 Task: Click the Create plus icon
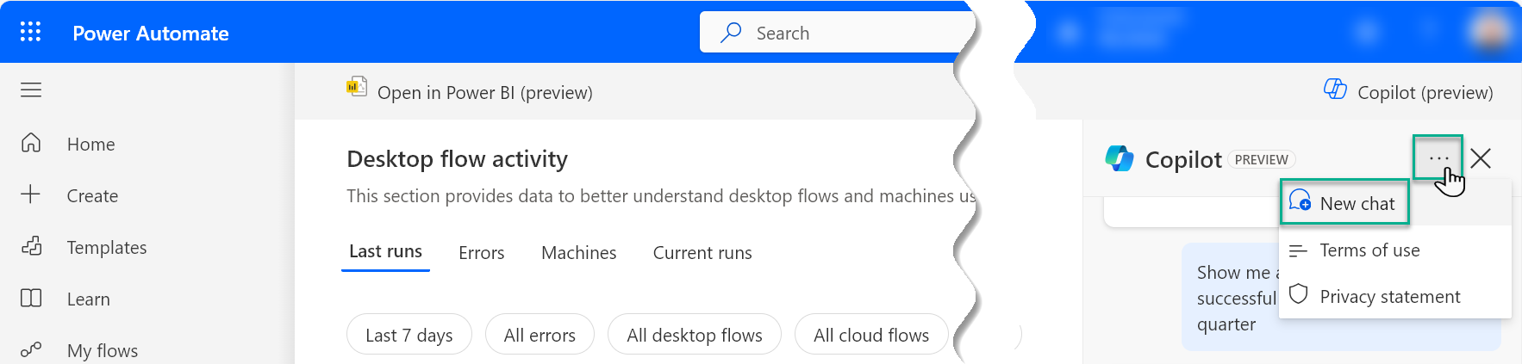(31, 194)
